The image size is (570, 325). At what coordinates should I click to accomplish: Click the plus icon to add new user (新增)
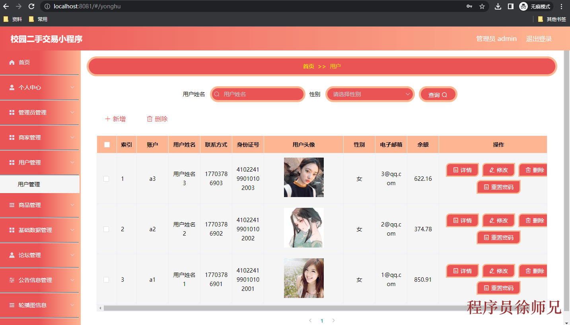107,118
